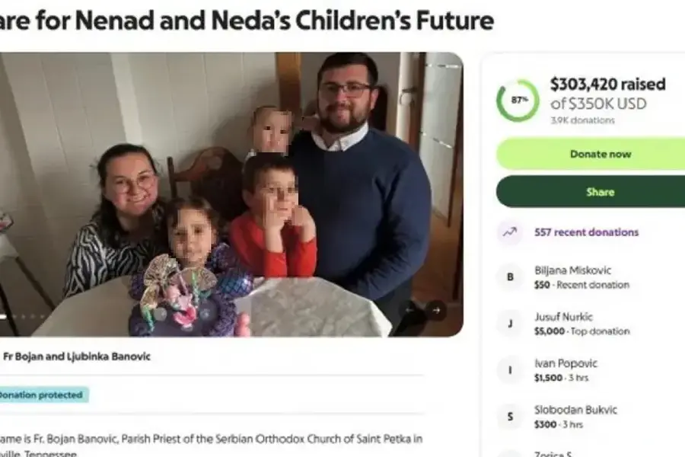The width and height of the screenshot is (685, 457).
Task: Click Slobodan Bukvic's 'S' avatar icon
Action: coord(509,417)
